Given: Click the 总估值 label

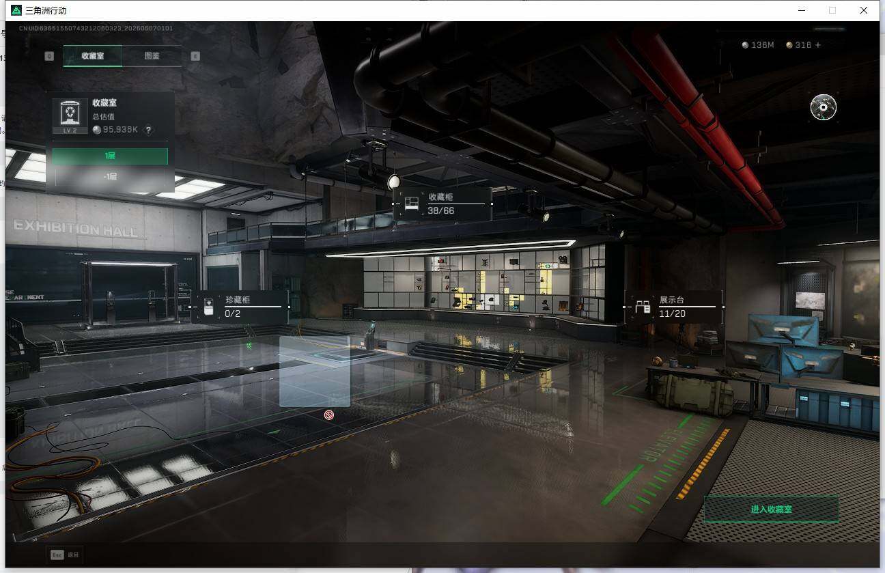Looking at the screenshot, I should 103,117.
